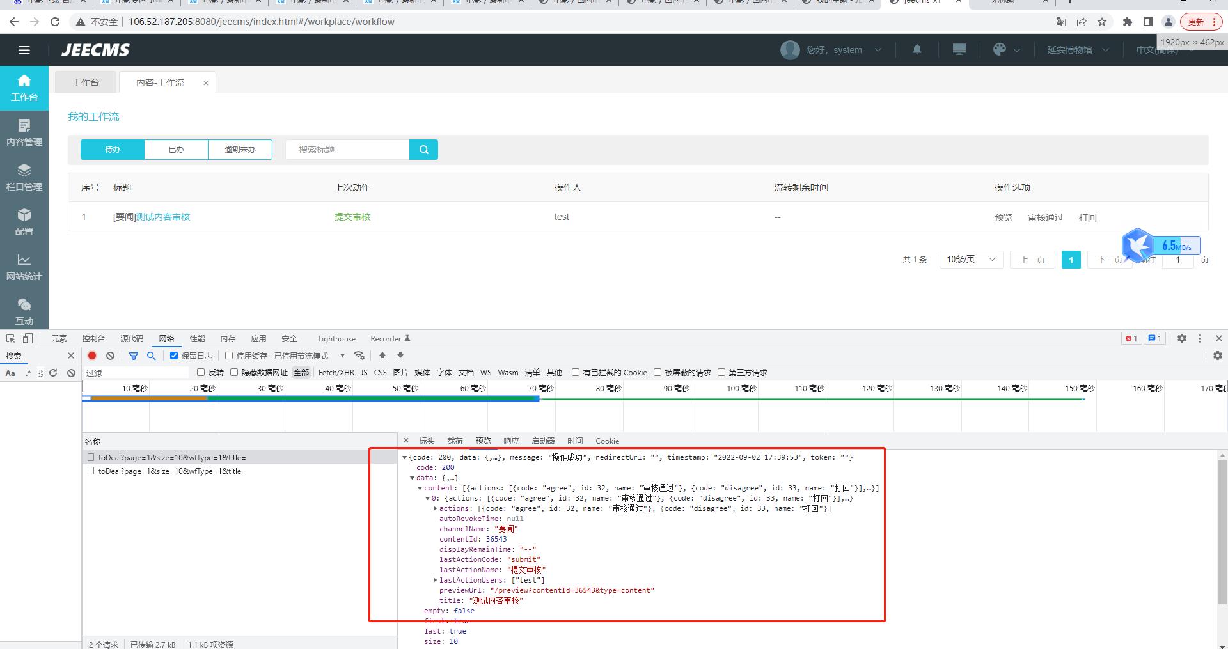Open 栏目管理 sidebar icon
Viewport: 1228px width, 649px height.
pos(24,177)
